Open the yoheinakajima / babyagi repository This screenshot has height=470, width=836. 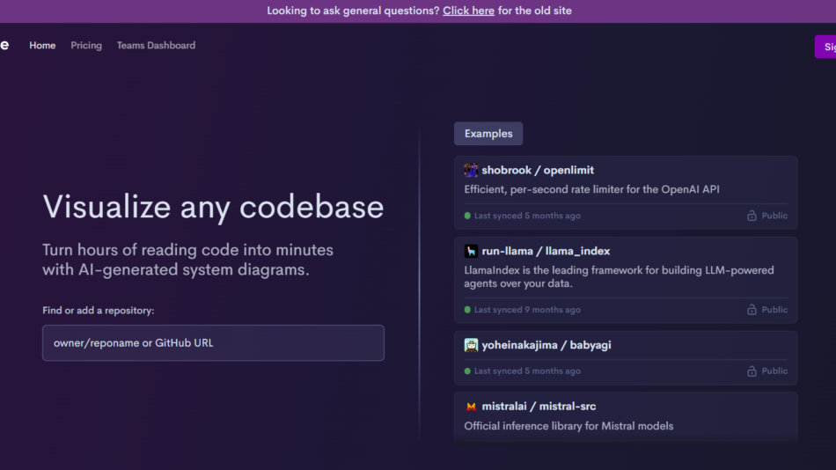tap(546, 346)
